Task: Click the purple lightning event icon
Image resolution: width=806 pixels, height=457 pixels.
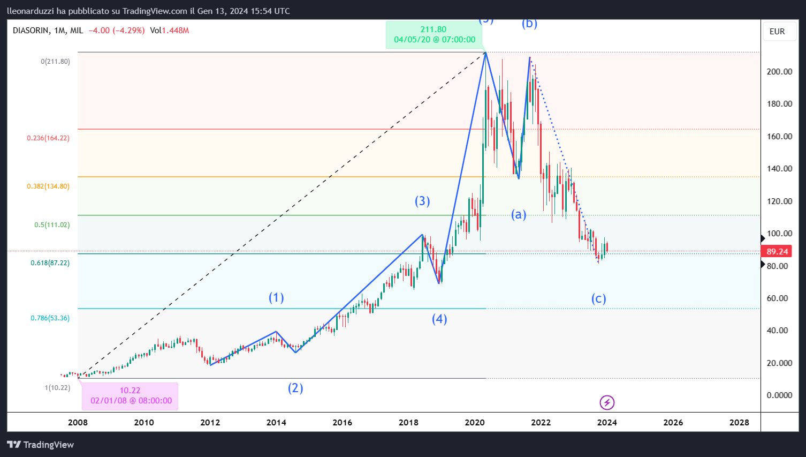Action: coord(606,402)
